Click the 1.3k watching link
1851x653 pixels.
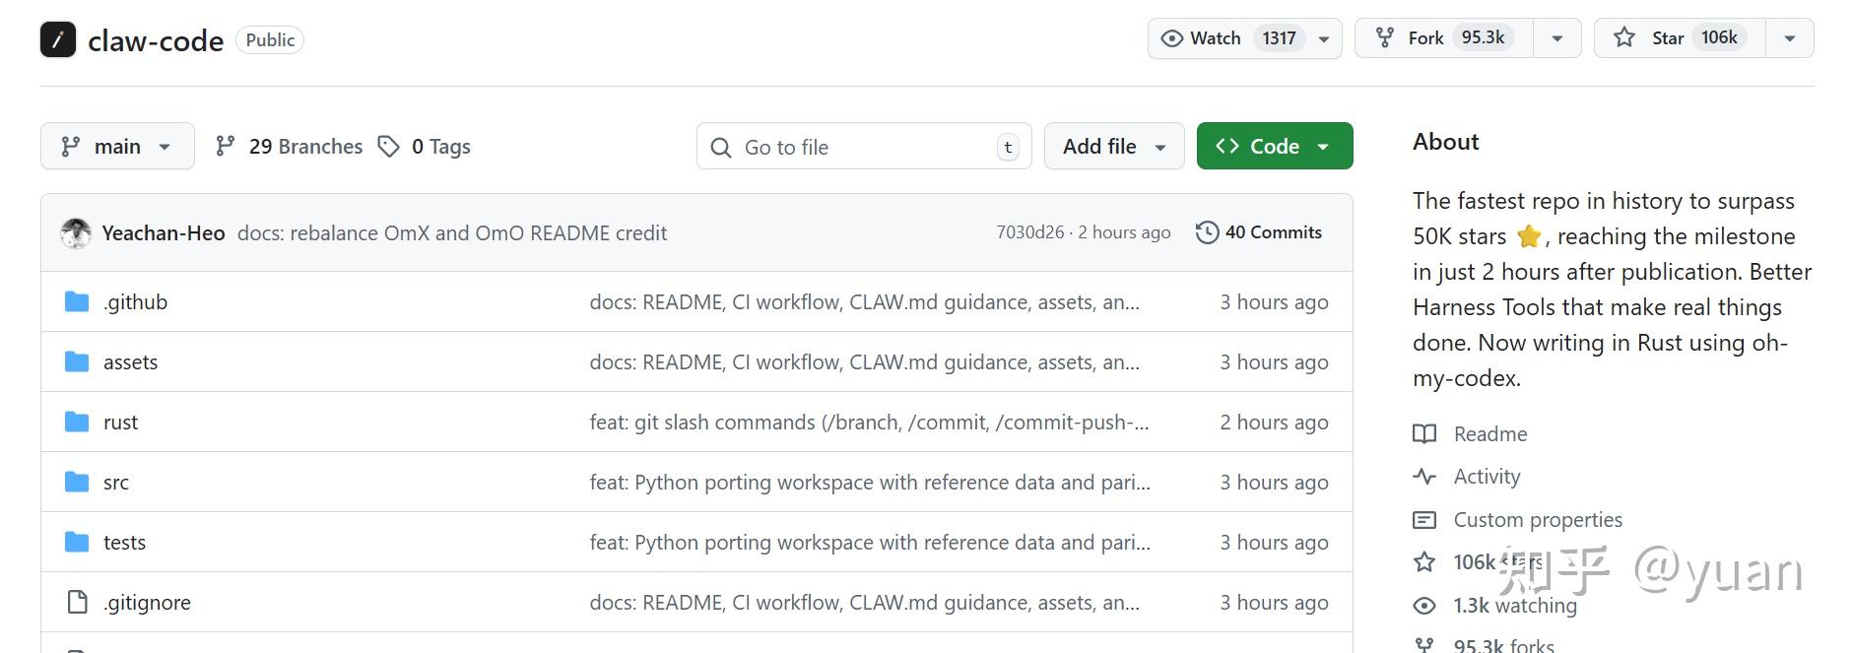(x=1515, y=605)
